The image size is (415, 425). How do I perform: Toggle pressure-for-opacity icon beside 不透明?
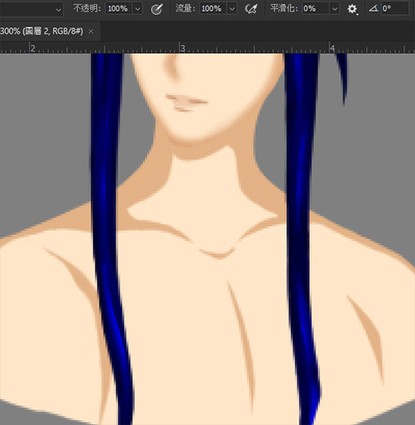tap(157, 9)
